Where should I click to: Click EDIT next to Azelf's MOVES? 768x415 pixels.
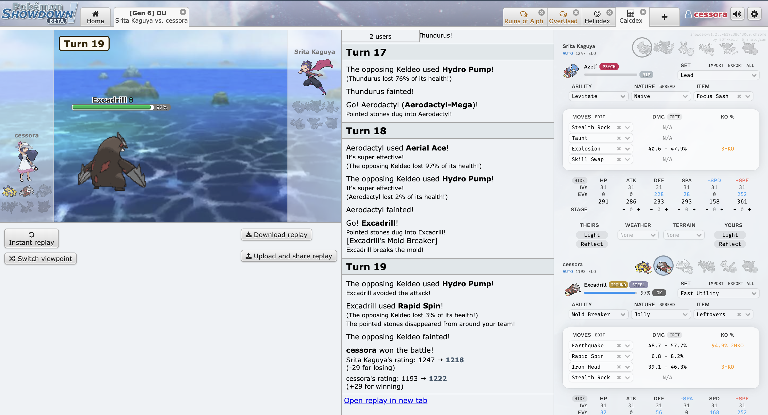[x=600, y=117]
